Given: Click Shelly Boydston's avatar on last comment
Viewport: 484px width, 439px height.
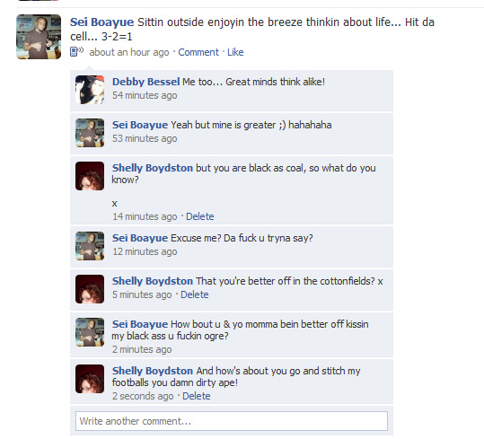Looking at the screenshot, I should [90, 379].
